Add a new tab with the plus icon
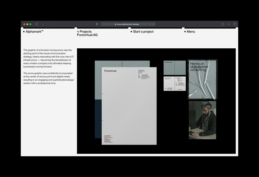The width and height of the screenshot is (259, 177). click(229, 24)
